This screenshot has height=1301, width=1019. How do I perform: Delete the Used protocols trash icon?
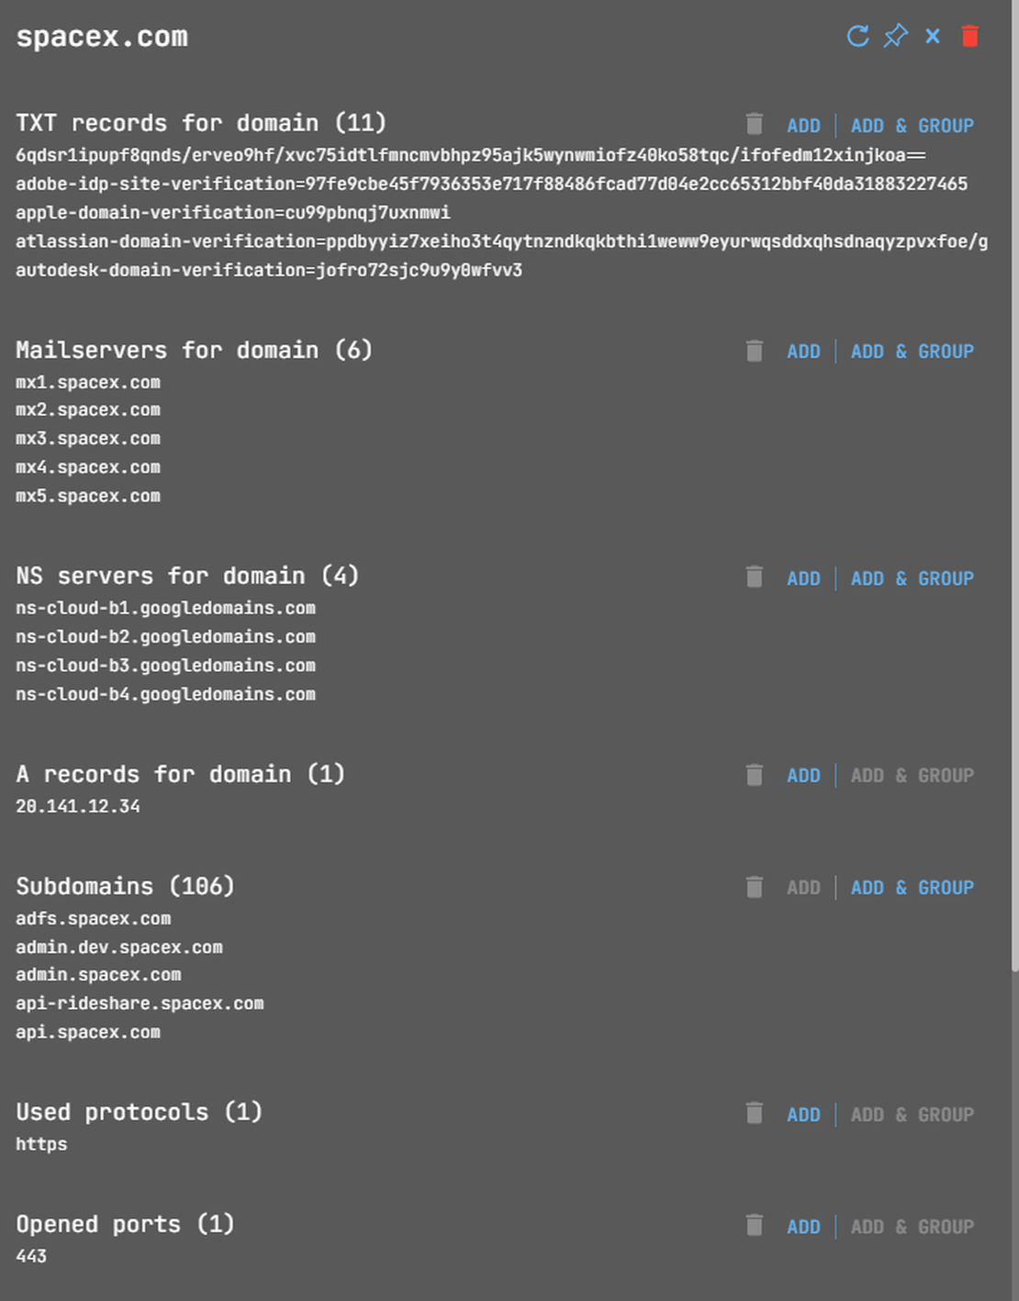[x=754, y=1114]
